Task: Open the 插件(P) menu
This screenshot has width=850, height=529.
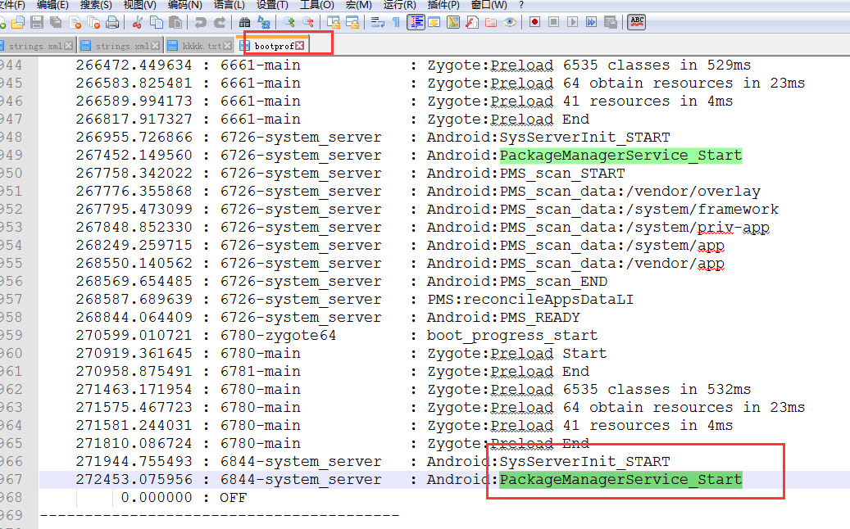Action: (x=443, y=5)
